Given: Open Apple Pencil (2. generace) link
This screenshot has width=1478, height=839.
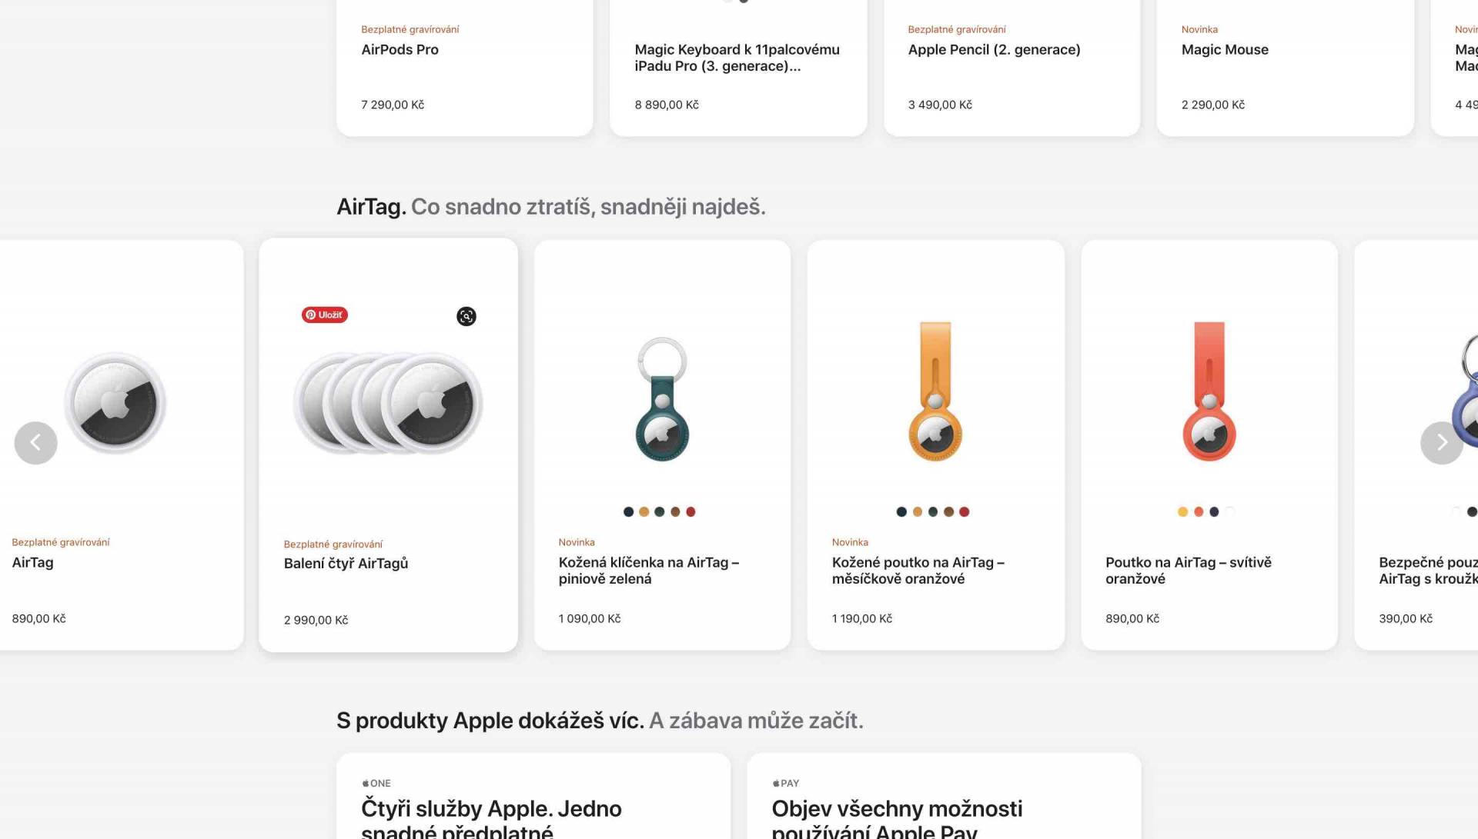Looking at the screenshot, I should [994, 50].
